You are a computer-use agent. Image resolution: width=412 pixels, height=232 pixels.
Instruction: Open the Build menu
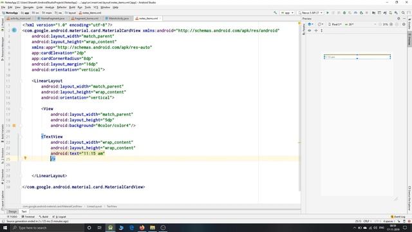pos(72,7)
